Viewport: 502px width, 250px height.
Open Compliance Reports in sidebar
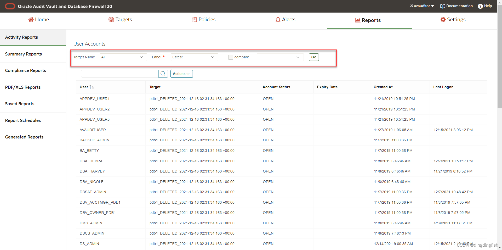click(33, 70)
